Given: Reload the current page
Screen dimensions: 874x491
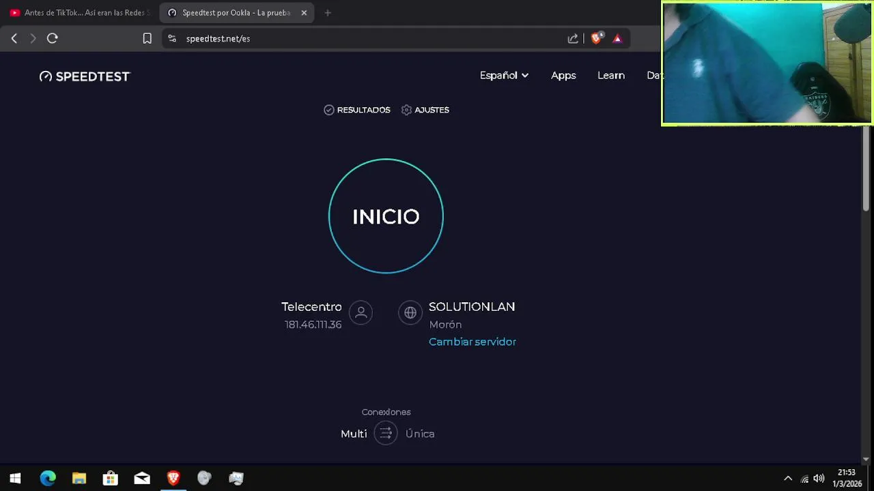Looking at the screenshot, I should [52, 39].
